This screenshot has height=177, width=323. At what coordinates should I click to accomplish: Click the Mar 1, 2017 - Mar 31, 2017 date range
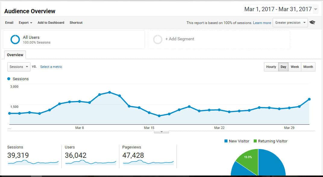click(x=278, y=9)
